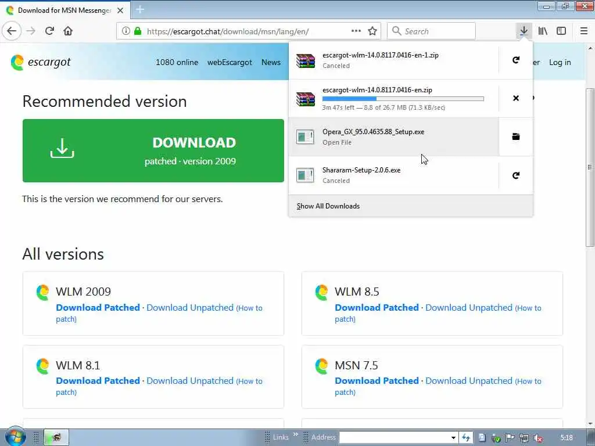Select the Download for MSN Messenger tab
The width and height of the screenshot is (595, 446).
tap(65, 10)
